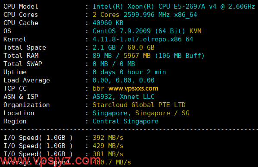Select the '0.00, 0.00, 0.00' load average
This screenshot has width=258, height=167.
click(124, 80)
